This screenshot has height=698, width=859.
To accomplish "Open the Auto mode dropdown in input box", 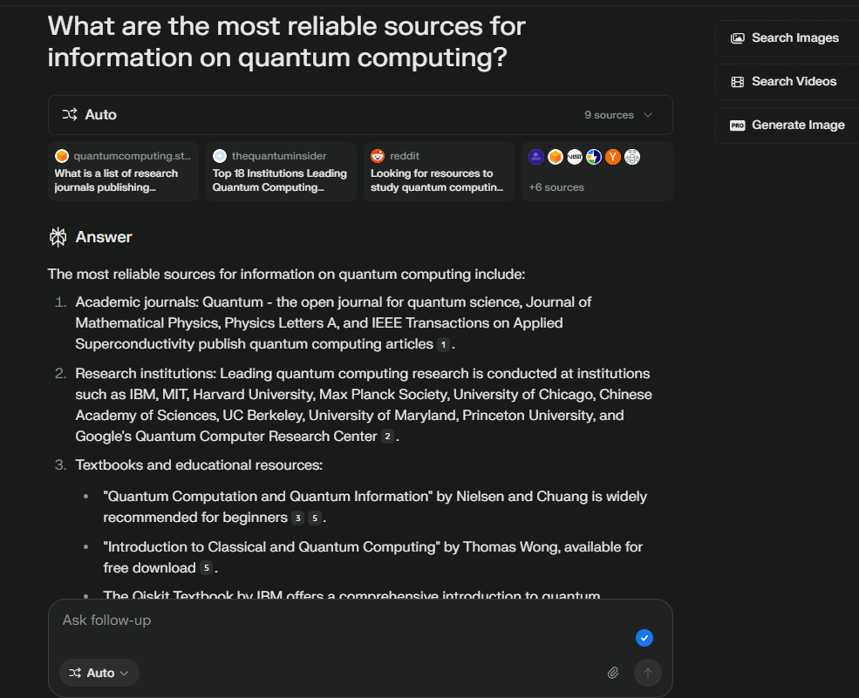I will 99,673.
